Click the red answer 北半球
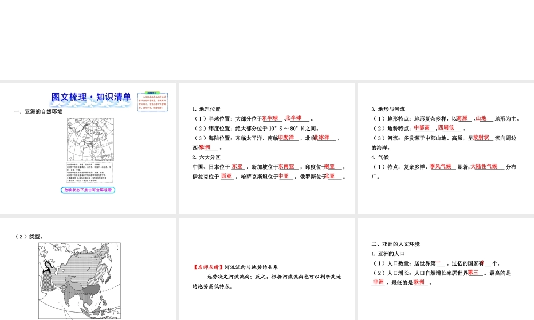 294,118
